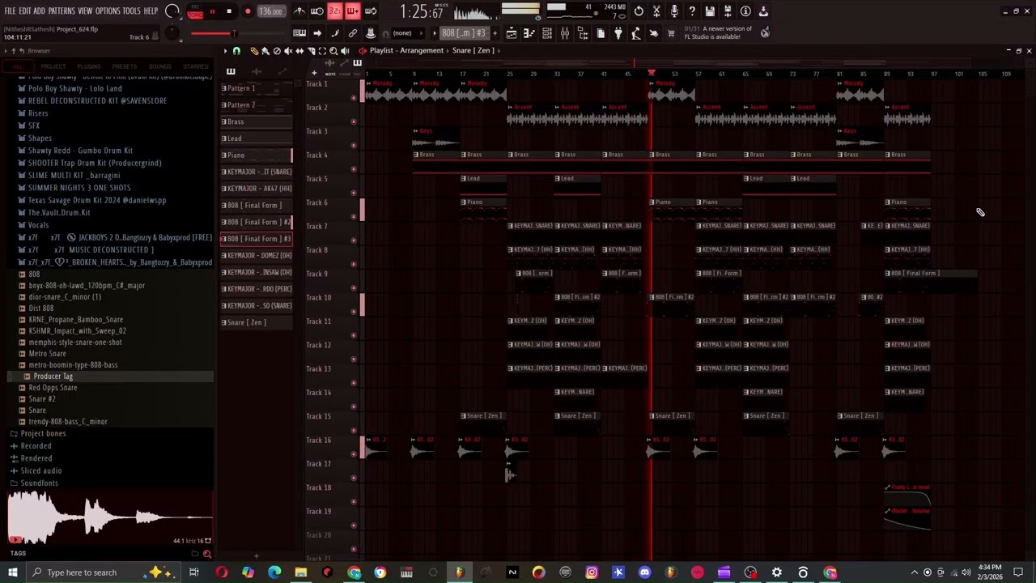Click the main volume knob
The image size is (1036, 583).
pyautogui.click(x=172, y=11)
